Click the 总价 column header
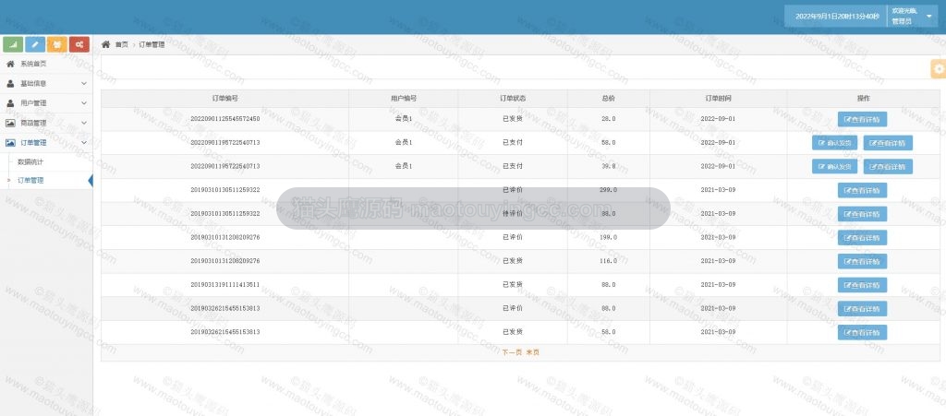This screenshot has width=946, height=416. [x=608, y=98]
